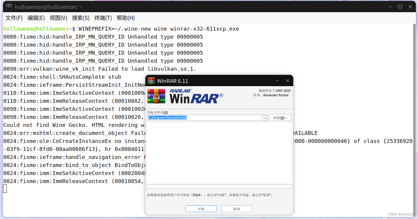Minimize the WinRAR 6.11 installer window
The height and width of the screenshot is (219, 418).
(x=277, y=81)
